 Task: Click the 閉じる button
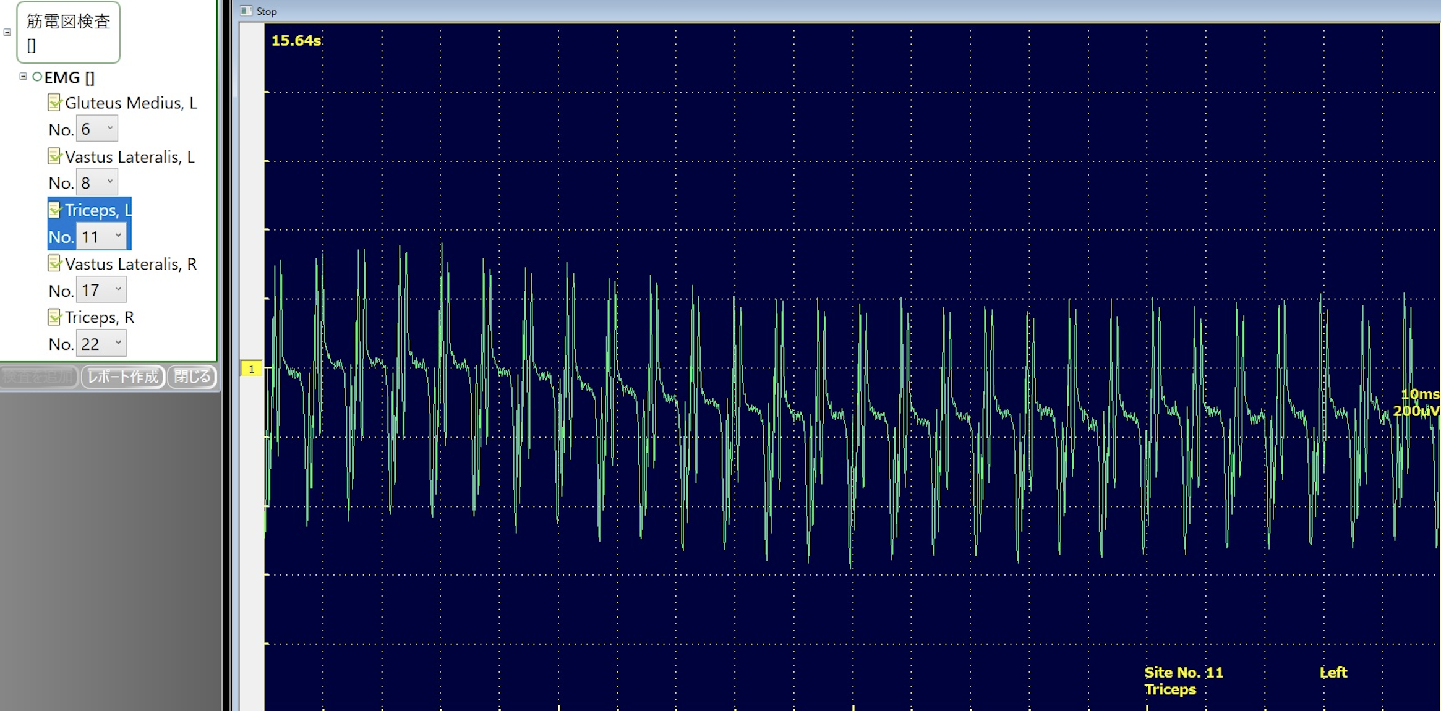pyautogui.click(x=192, y=377)
